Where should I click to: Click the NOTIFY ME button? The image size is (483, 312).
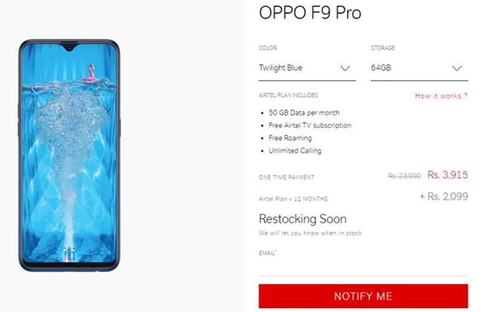(x=363, y=296)
